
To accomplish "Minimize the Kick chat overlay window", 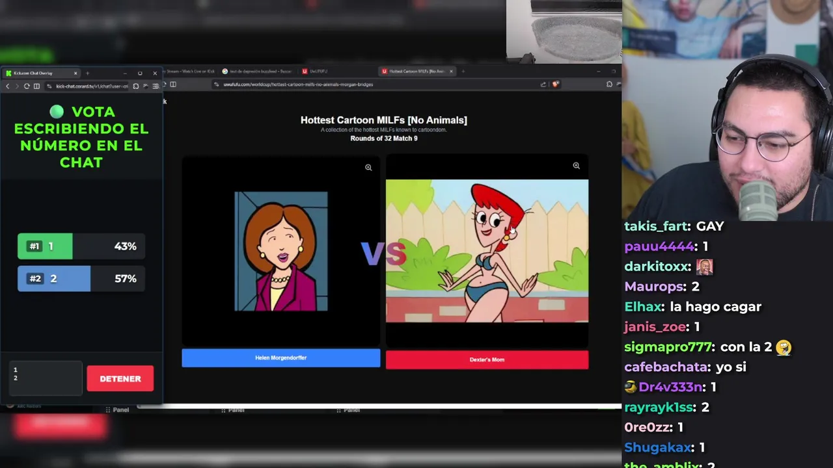I will [124, 73].
